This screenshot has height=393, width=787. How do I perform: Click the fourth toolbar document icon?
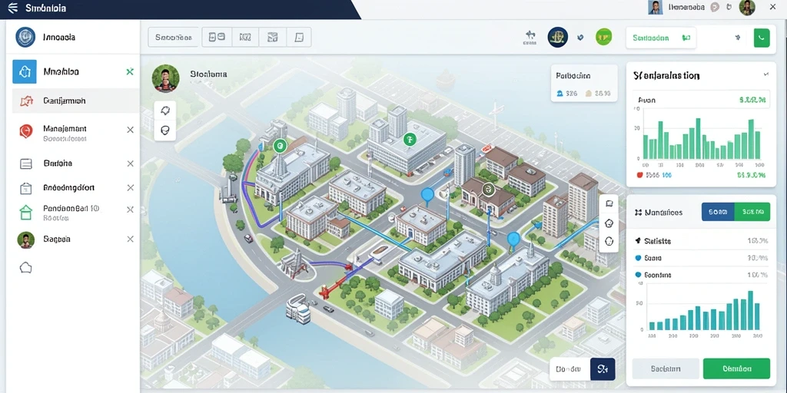pyautogui.click(x=299, y=37)
